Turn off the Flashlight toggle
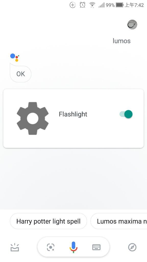Viewport: 147px width, 262px height. 126,114
